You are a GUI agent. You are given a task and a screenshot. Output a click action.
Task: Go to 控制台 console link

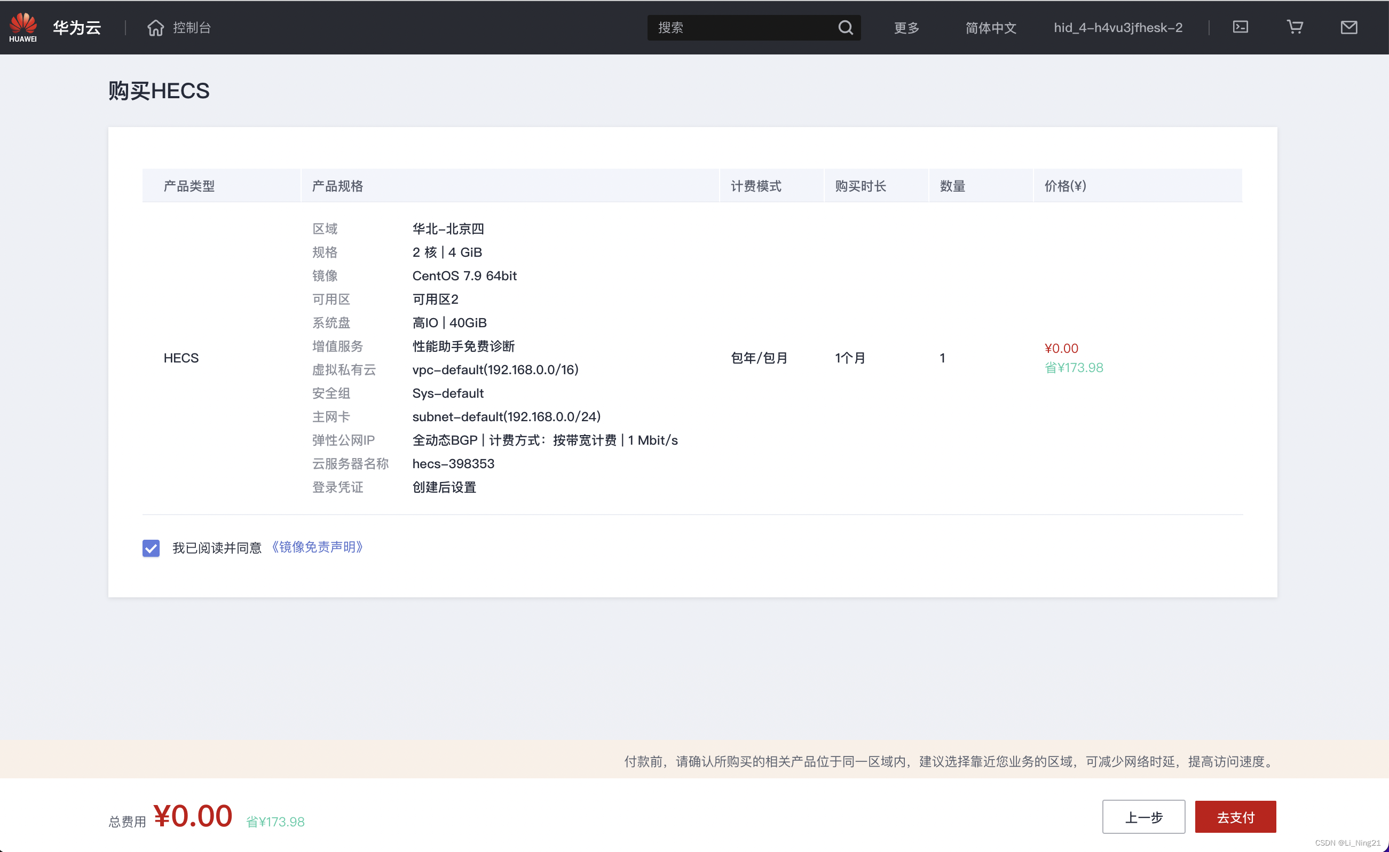192,28
